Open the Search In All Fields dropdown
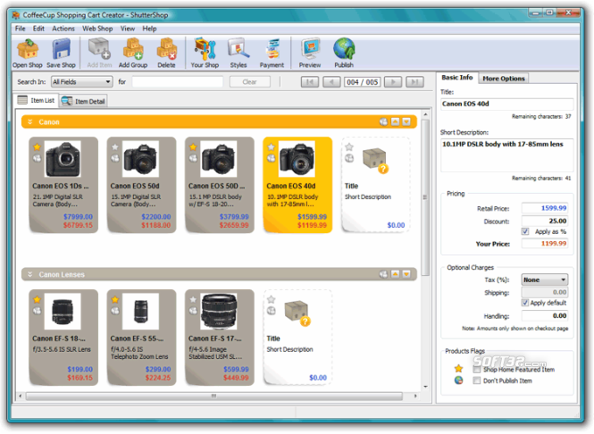 point(81,82)
